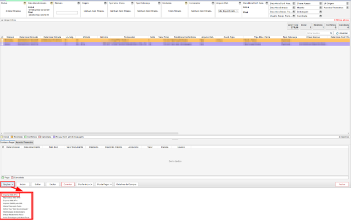This screenshot has height=221, width=351.
Task: Click the Cancelar button
Action: click(67, 184)
